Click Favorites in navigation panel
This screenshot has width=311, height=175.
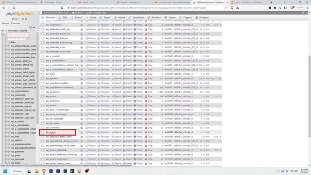coord(16,23)
